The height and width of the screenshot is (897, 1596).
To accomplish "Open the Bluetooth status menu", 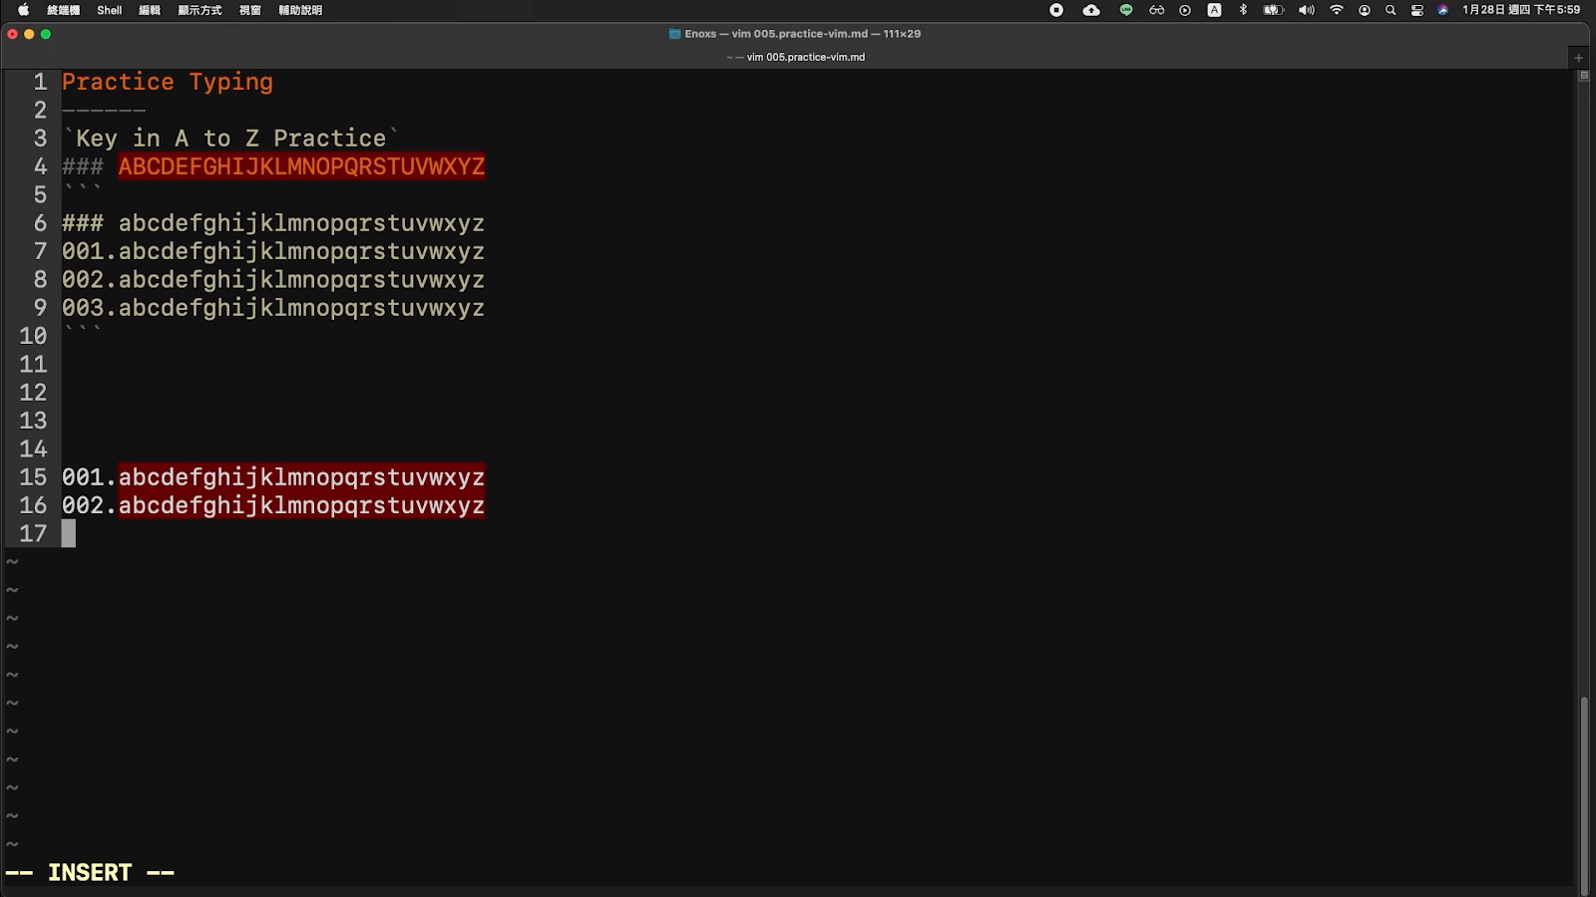I will pyautogui.click(x=1243, y=10).
